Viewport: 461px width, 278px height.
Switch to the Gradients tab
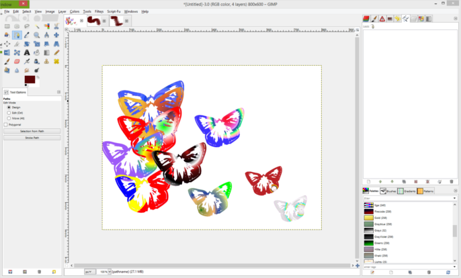[407, 191]
